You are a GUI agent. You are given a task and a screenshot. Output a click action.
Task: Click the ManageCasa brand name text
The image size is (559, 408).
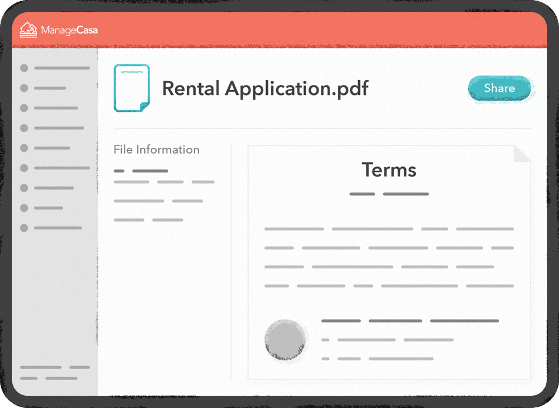[x=69, y=30]
